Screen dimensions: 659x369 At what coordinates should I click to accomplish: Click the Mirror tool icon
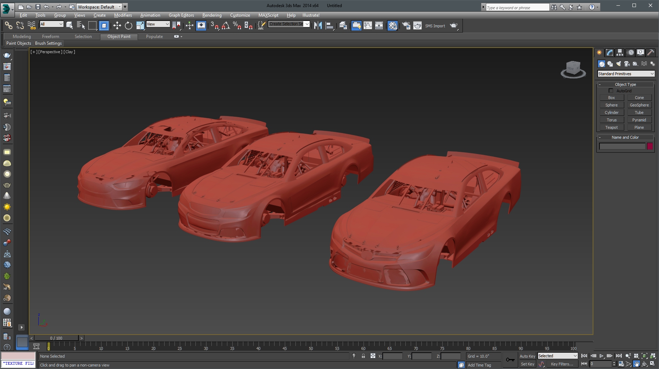(318, 26)
